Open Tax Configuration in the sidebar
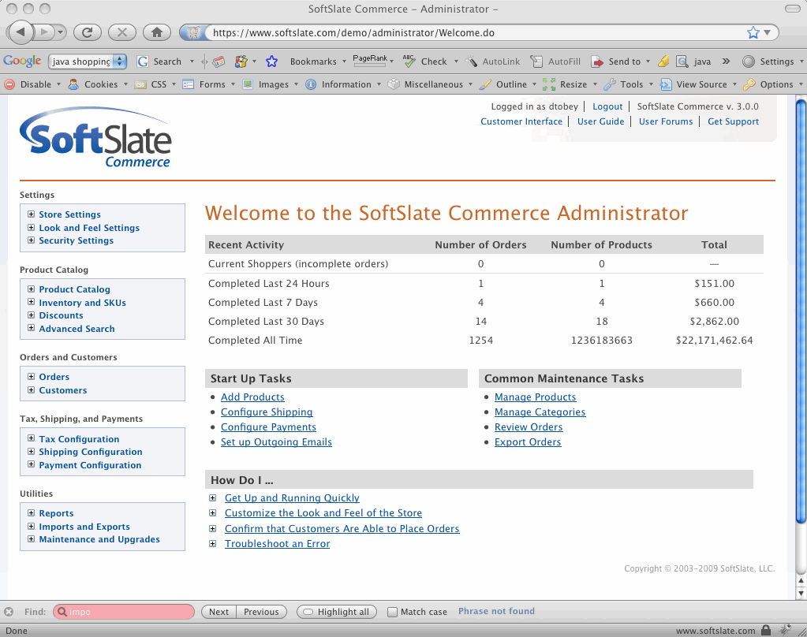 pos(79,439)
